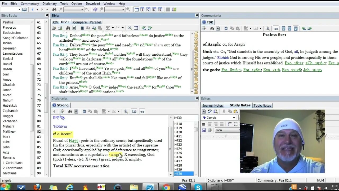Open back history dropdown arrow
Screen dimensions: 339x191
pos(37,9)
